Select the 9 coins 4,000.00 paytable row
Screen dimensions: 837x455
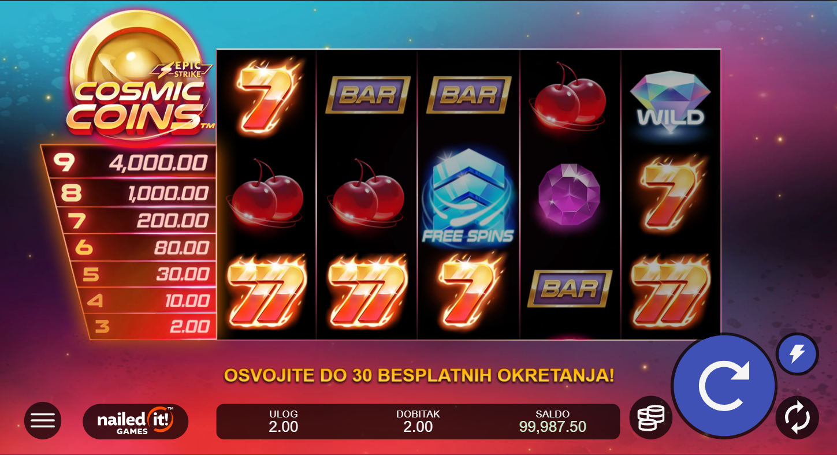[x=129, y=163]
